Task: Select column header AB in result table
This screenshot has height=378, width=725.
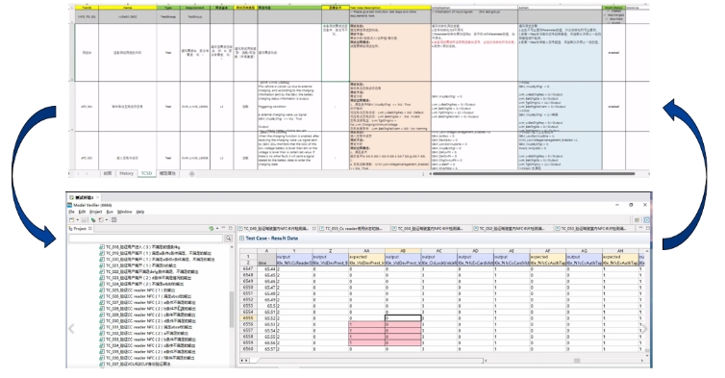Action: (403, 251)
